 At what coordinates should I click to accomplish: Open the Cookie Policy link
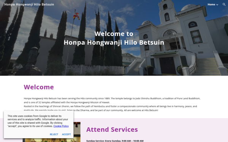click(x=61, y=126)
